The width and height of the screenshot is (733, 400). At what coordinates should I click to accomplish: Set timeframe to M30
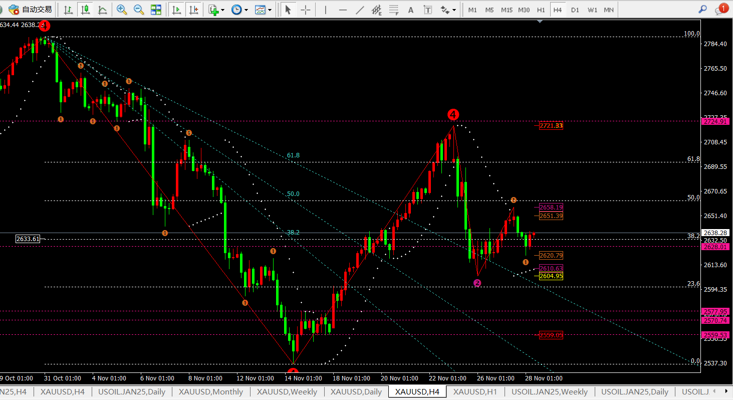pyautogui.click(x=524, y=10)
